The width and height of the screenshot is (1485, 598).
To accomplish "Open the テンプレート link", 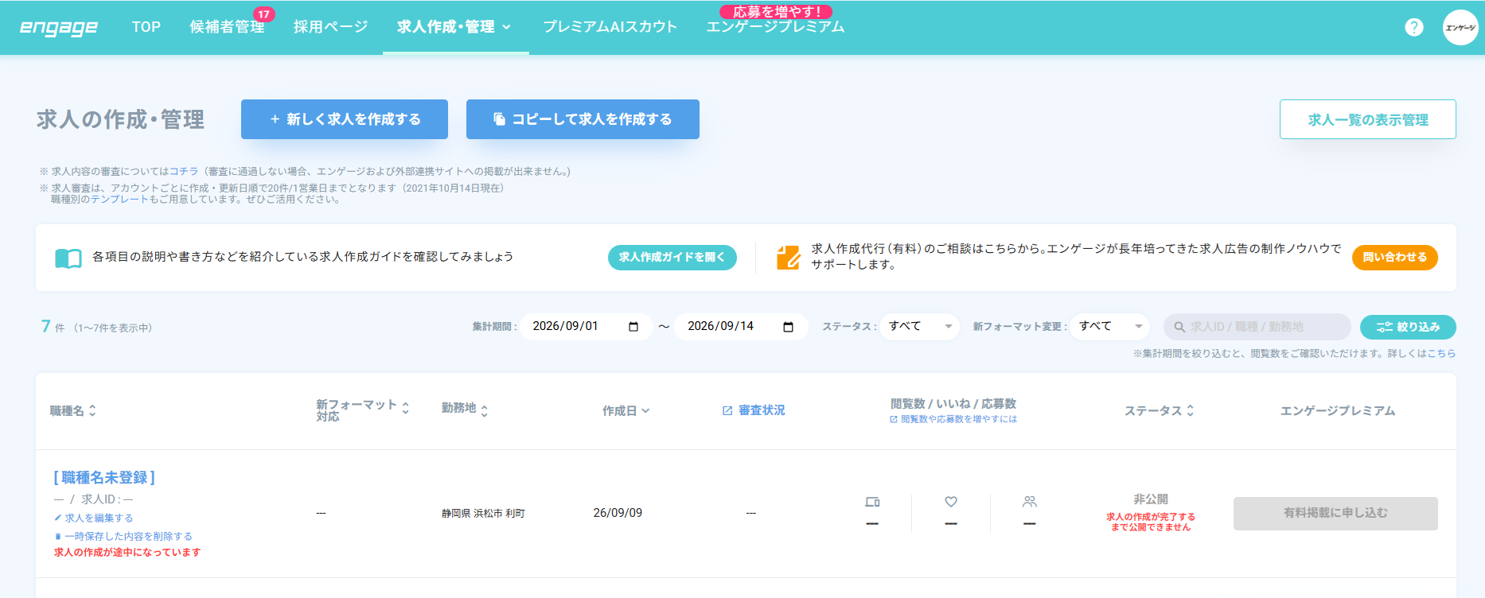I will 120,200.
